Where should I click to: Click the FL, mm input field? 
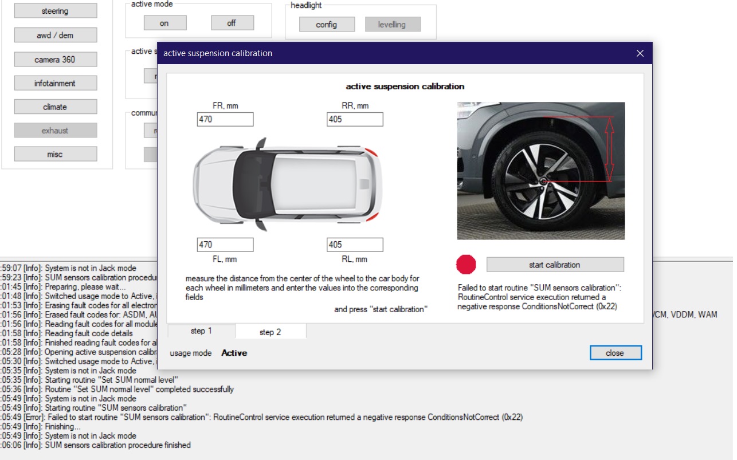(x=225, y=245)
